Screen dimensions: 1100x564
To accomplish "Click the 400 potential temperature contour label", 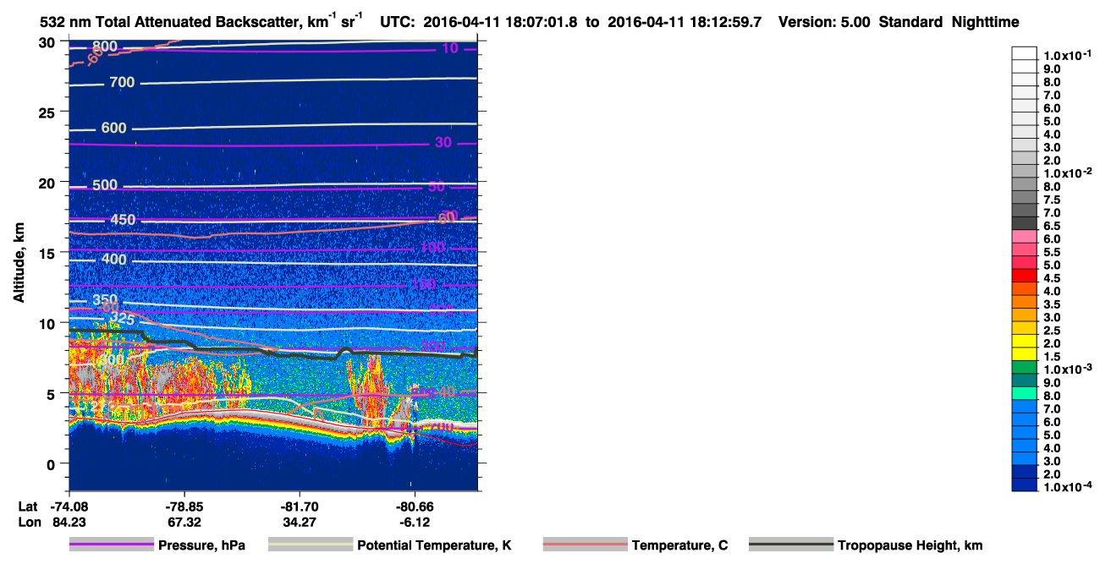I will click(x=113, y=259).
